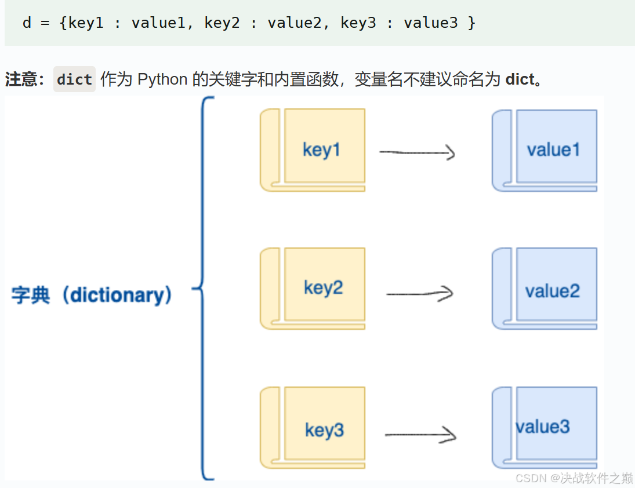Click the yellow key1 book icon
This screenshot has height=488, width=635.
tap(312, 150)
